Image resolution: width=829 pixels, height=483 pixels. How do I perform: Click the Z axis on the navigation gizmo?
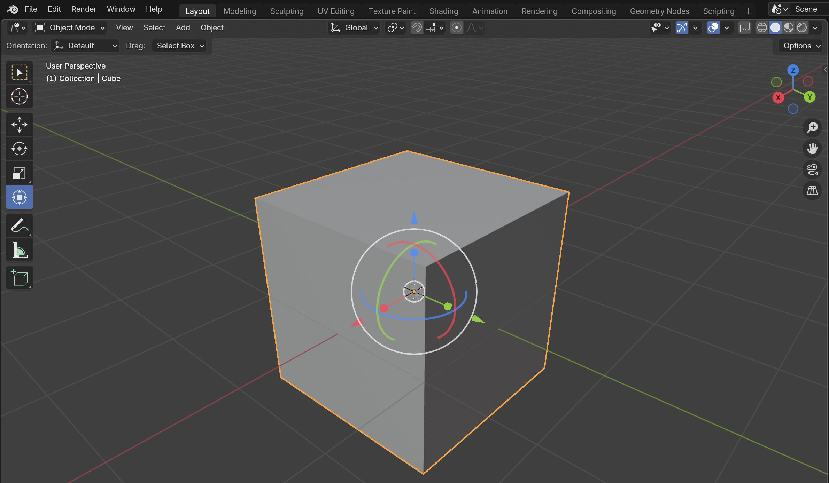(x=793, y=70)
